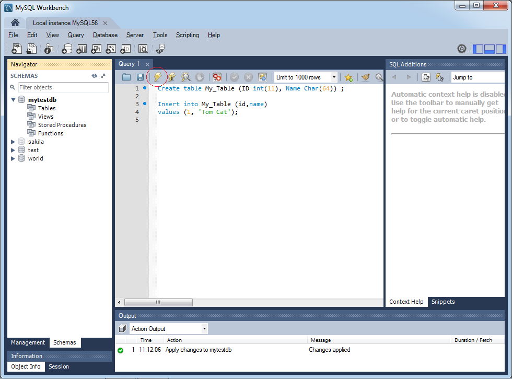Toggle right sidebar visibility
512x379 pixels.
tap(501, 49)
